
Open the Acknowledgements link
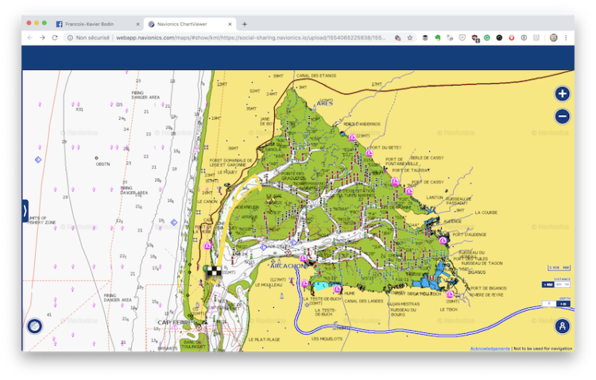click(x=490, y=348)
